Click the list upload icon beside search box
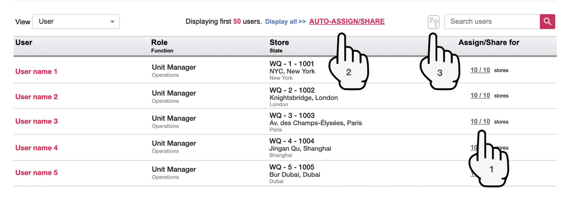Image resolution: width=565 pixels, height=199 pixels. (x=433, y=22)
